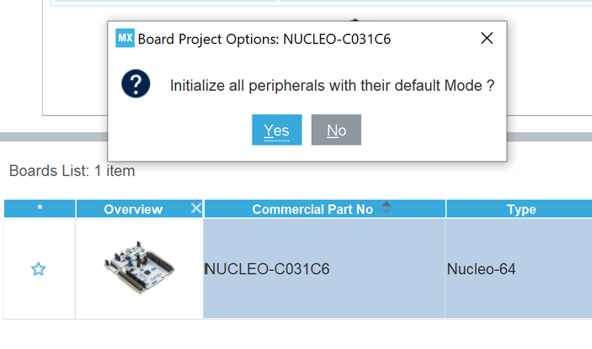Click the Overview column header
This screenshot has height=349, width=592.
point(133,209)
